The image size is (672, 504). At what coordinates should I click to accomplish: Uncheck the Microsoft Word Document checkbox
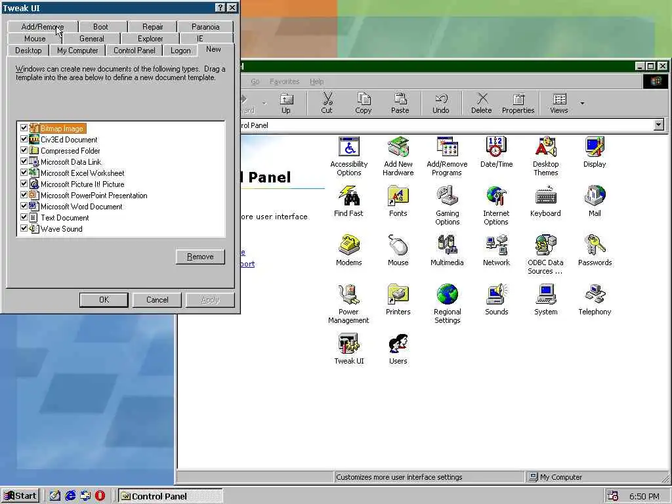coord(24,205)
